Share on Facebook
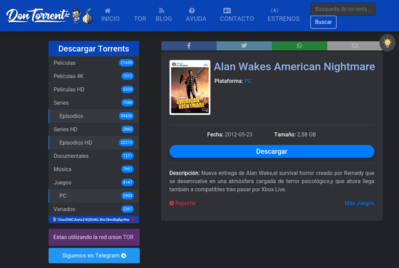Viewport: 399px width, 268px height. [189, 45]
